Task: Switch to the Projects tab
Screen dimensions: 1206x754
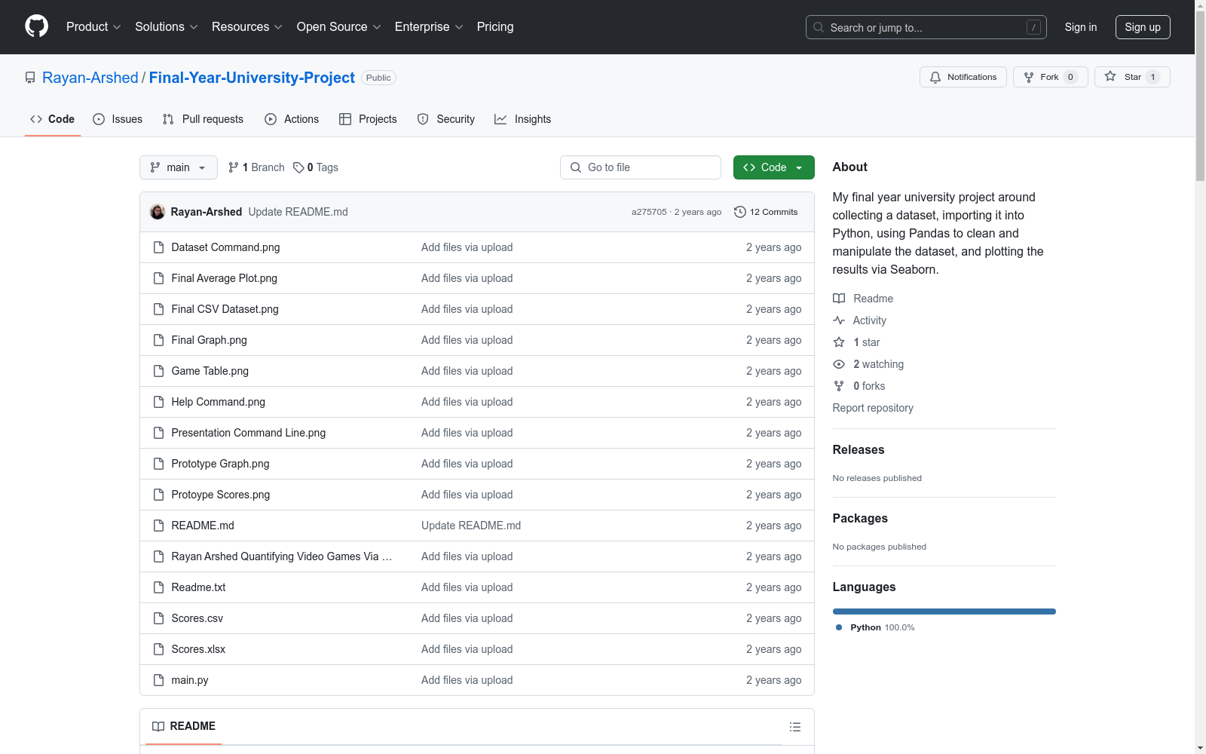Action: (x=368, y=119)
